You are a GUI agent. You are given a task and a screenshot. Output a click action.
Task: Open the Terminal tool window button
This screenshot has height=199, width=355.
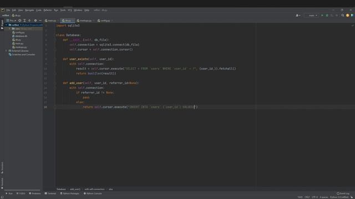tap(50, 193)
